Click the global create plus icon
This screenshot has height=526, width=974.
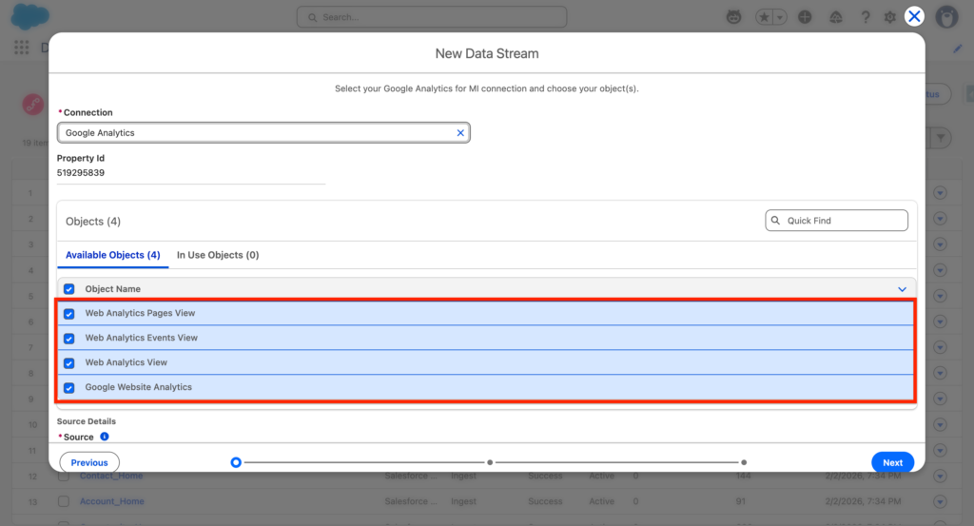pos(805,17)
